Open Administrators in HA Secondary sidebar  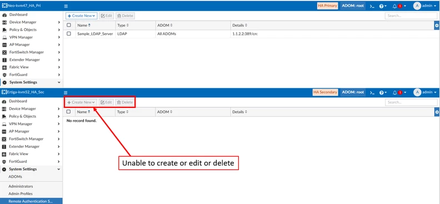click(21, 186)
